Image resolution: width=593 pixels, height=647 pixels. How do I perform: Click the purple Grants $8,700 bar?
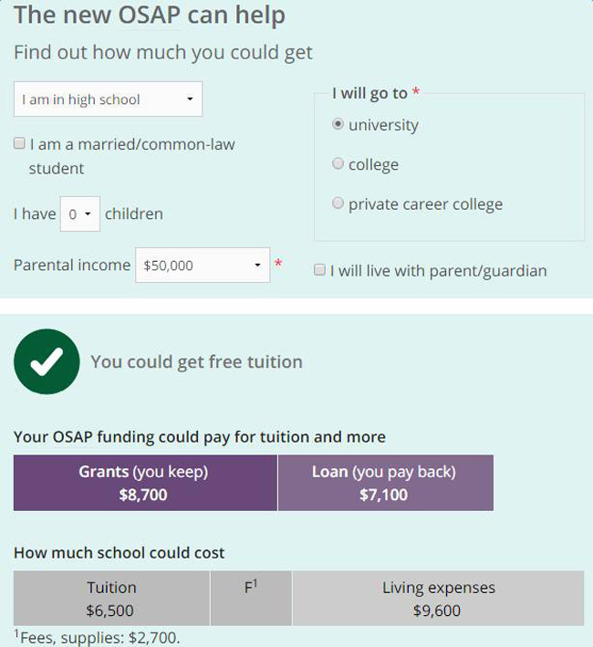[x=144, y=483]
